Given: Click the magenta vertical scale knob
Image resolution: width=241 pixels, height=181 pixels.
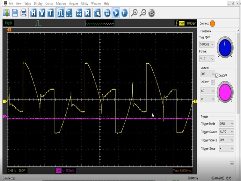Looking at the screenshot, I should pyautogui.click(x=225, y=92).
